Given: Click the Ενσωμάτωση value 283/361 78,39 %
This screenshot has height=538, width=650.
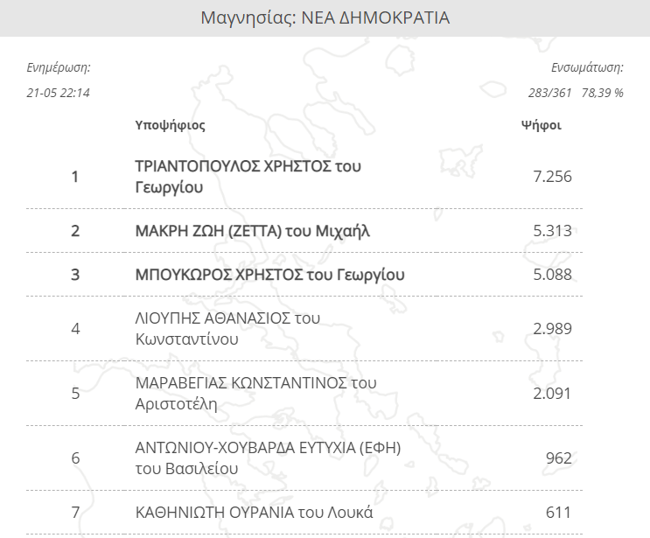Looking at the screenshot, I should (576, 93).
